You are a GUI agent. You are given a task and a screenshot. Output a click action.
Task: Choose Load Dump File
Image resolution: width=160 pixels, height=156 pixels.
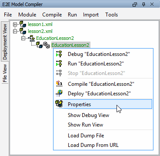(103, 136)
